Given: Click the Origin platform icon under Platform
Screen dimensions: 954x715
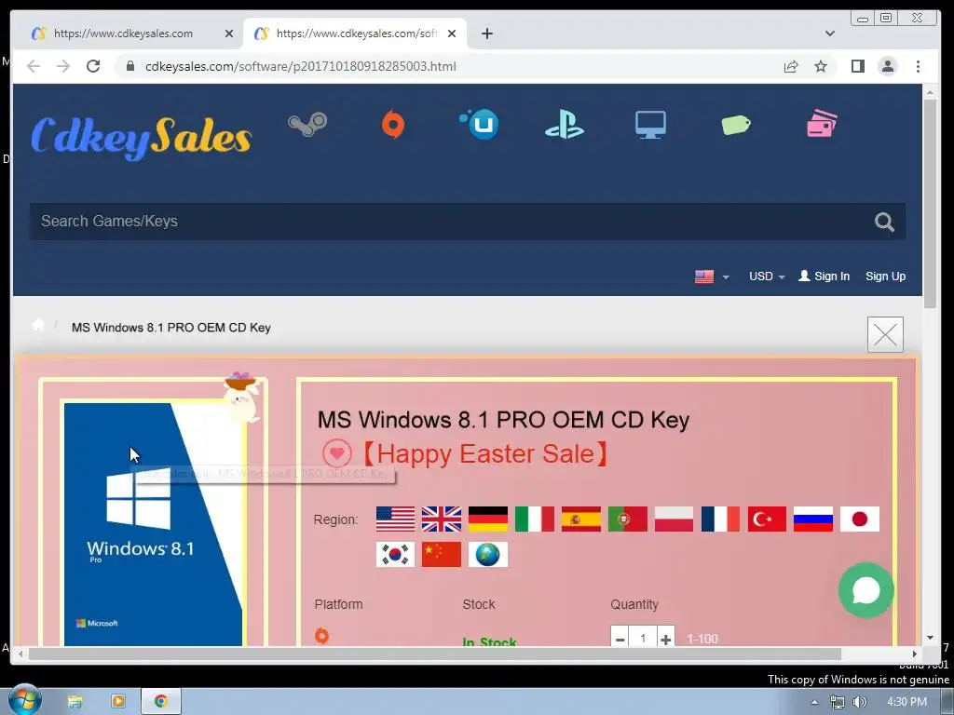Looking at the screenshot, I should tap(321, 636).
